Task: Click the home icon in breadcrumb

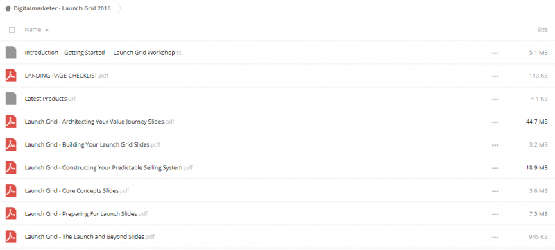Action: click(x=8, y=8)
